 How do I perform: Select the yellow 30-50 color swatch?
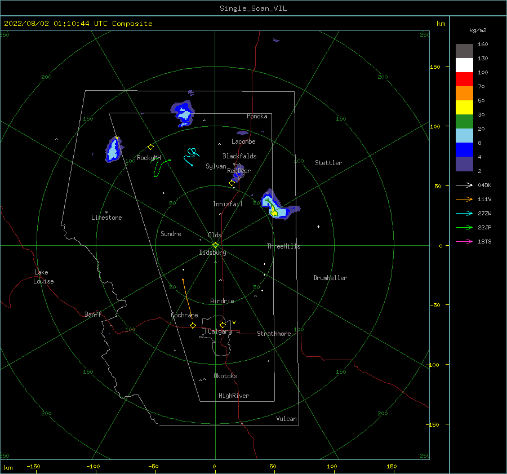point(464,108)
